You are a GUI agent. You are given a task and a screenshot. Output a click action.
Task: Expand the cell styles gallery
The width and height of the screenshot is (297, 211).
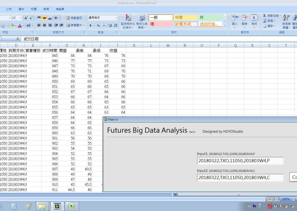tap(225, 26)
